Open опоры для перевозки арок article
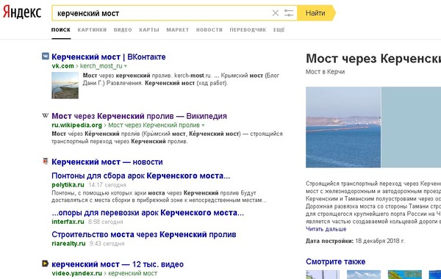Screen dimensions: 441x279 coord(148,213)
